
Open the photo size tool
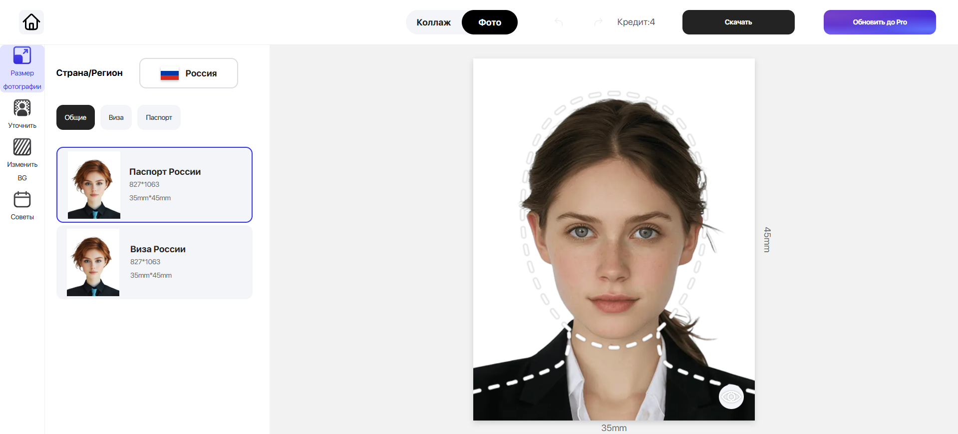point(22,68)
